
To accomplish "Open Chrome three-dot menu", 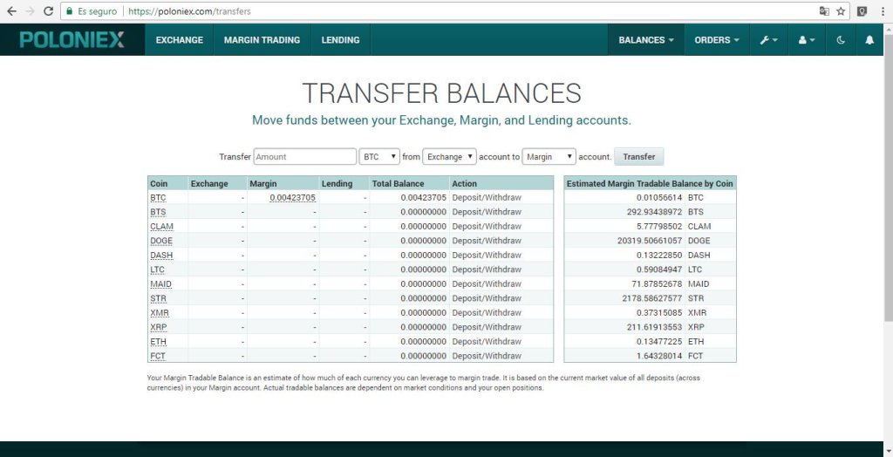I will (883, 11).
